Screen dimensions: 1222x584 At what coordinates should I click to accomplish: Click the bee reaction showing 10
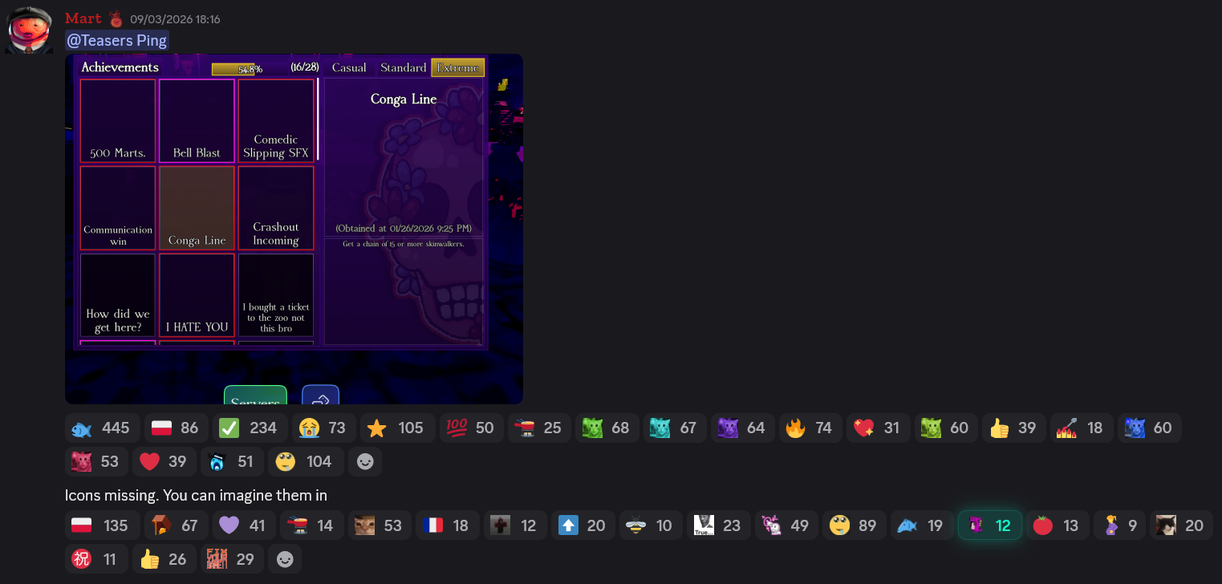[x=651, y=525]
